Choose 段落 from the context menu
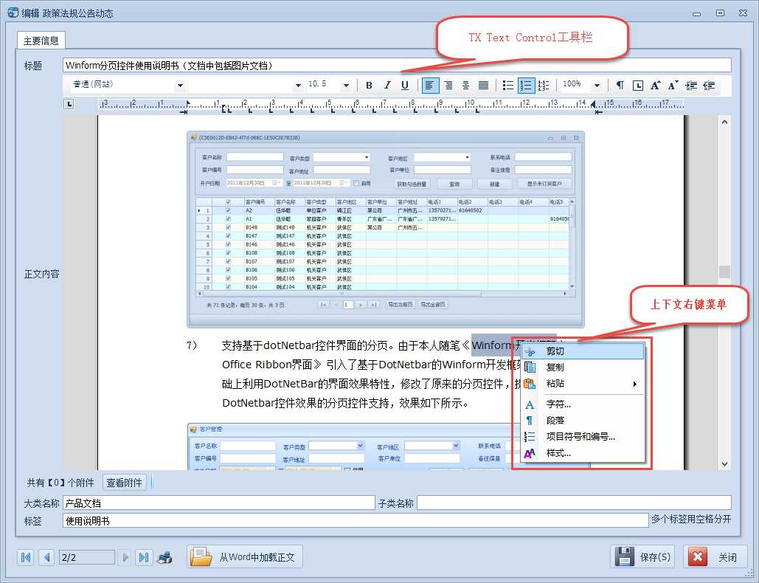The width and height of the screenshot is (759, 583). click(x=582, y=421)
